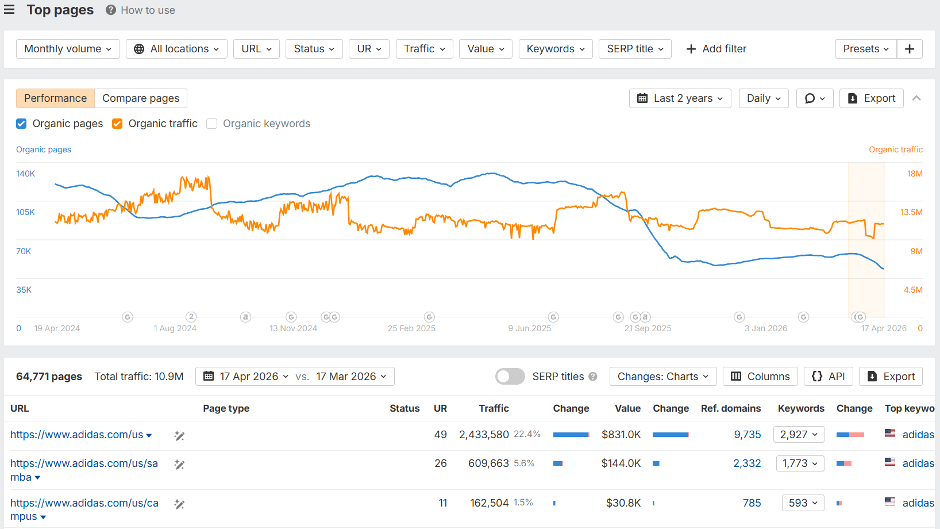Open the https://www.adidas.com/us link
Viewport: 940px width, 529px height.
[x=76, y=435]
